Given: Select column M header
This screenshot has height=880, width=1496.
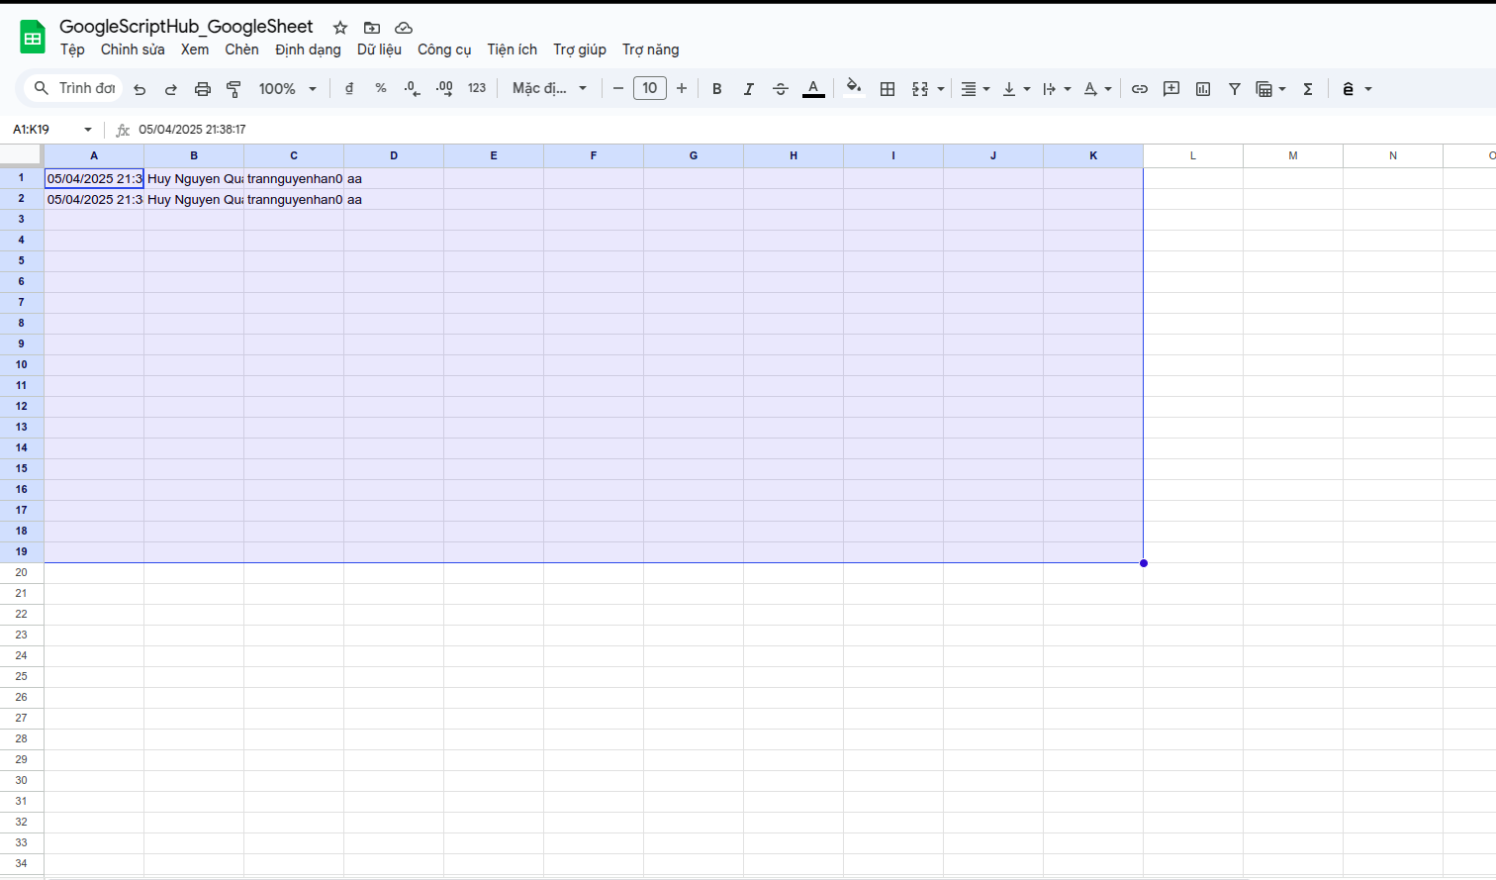Looking at the screenshot, I should pos(1293,155).
